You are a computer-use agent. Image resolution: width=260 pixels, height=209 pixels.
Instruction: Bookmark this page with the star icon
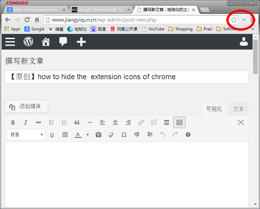pyautogui.click(x=234, y=20)
